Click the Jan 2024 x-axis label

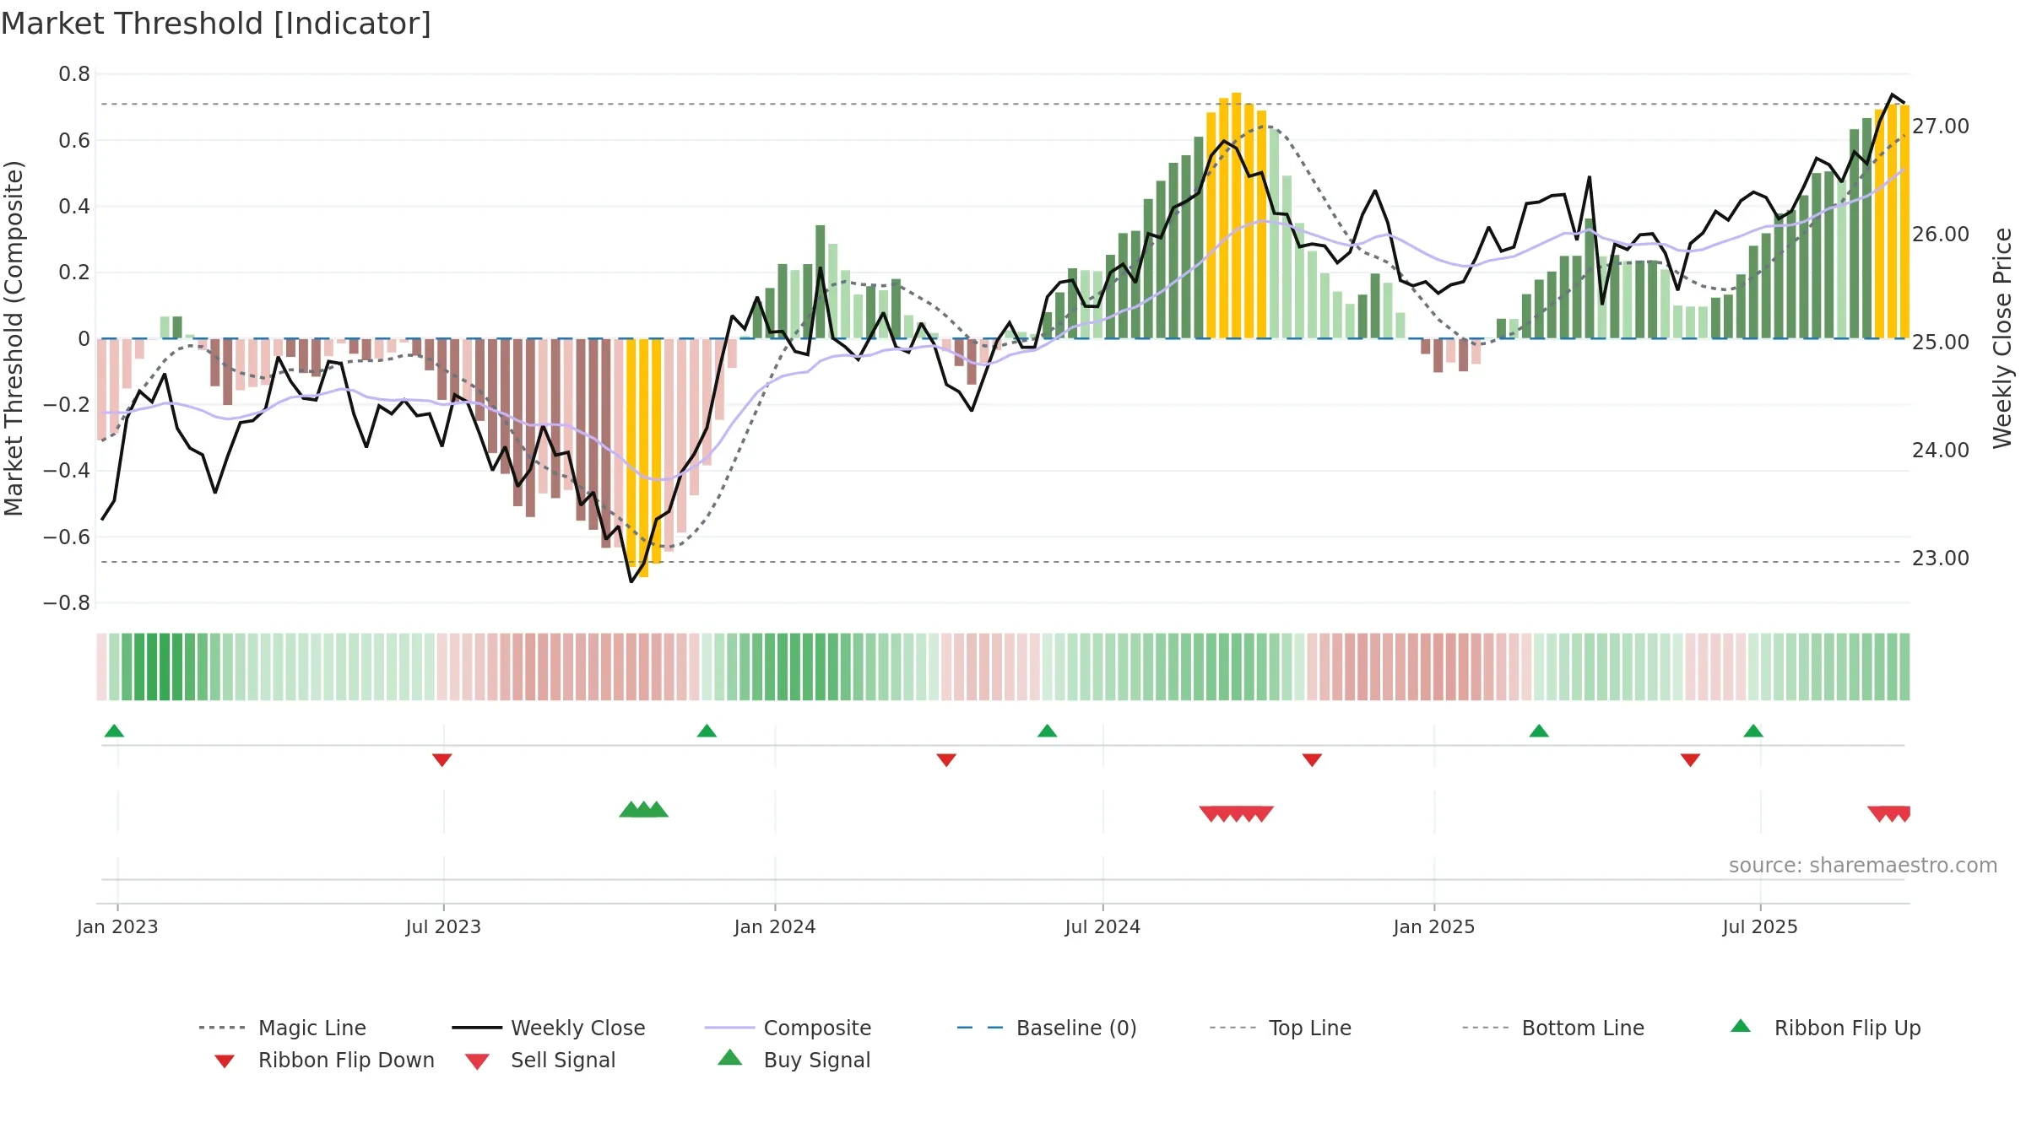pos(775,926)
